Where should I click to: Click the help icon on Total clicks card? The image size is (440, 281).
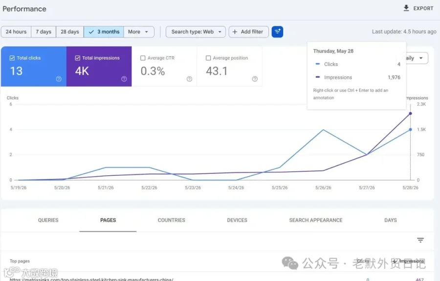59,79
